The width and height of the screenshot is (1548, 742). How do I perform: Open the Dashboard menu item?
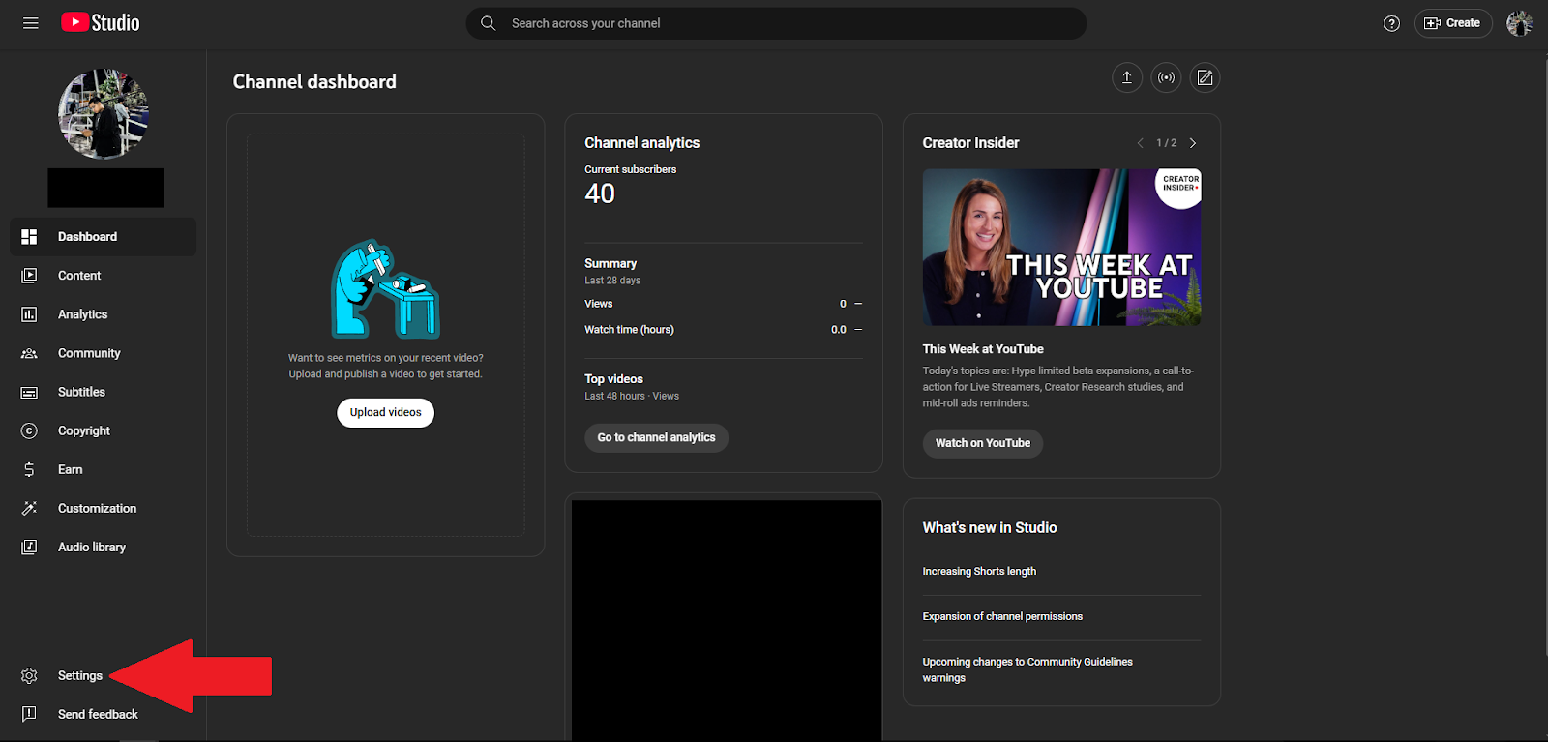point(103,237)
